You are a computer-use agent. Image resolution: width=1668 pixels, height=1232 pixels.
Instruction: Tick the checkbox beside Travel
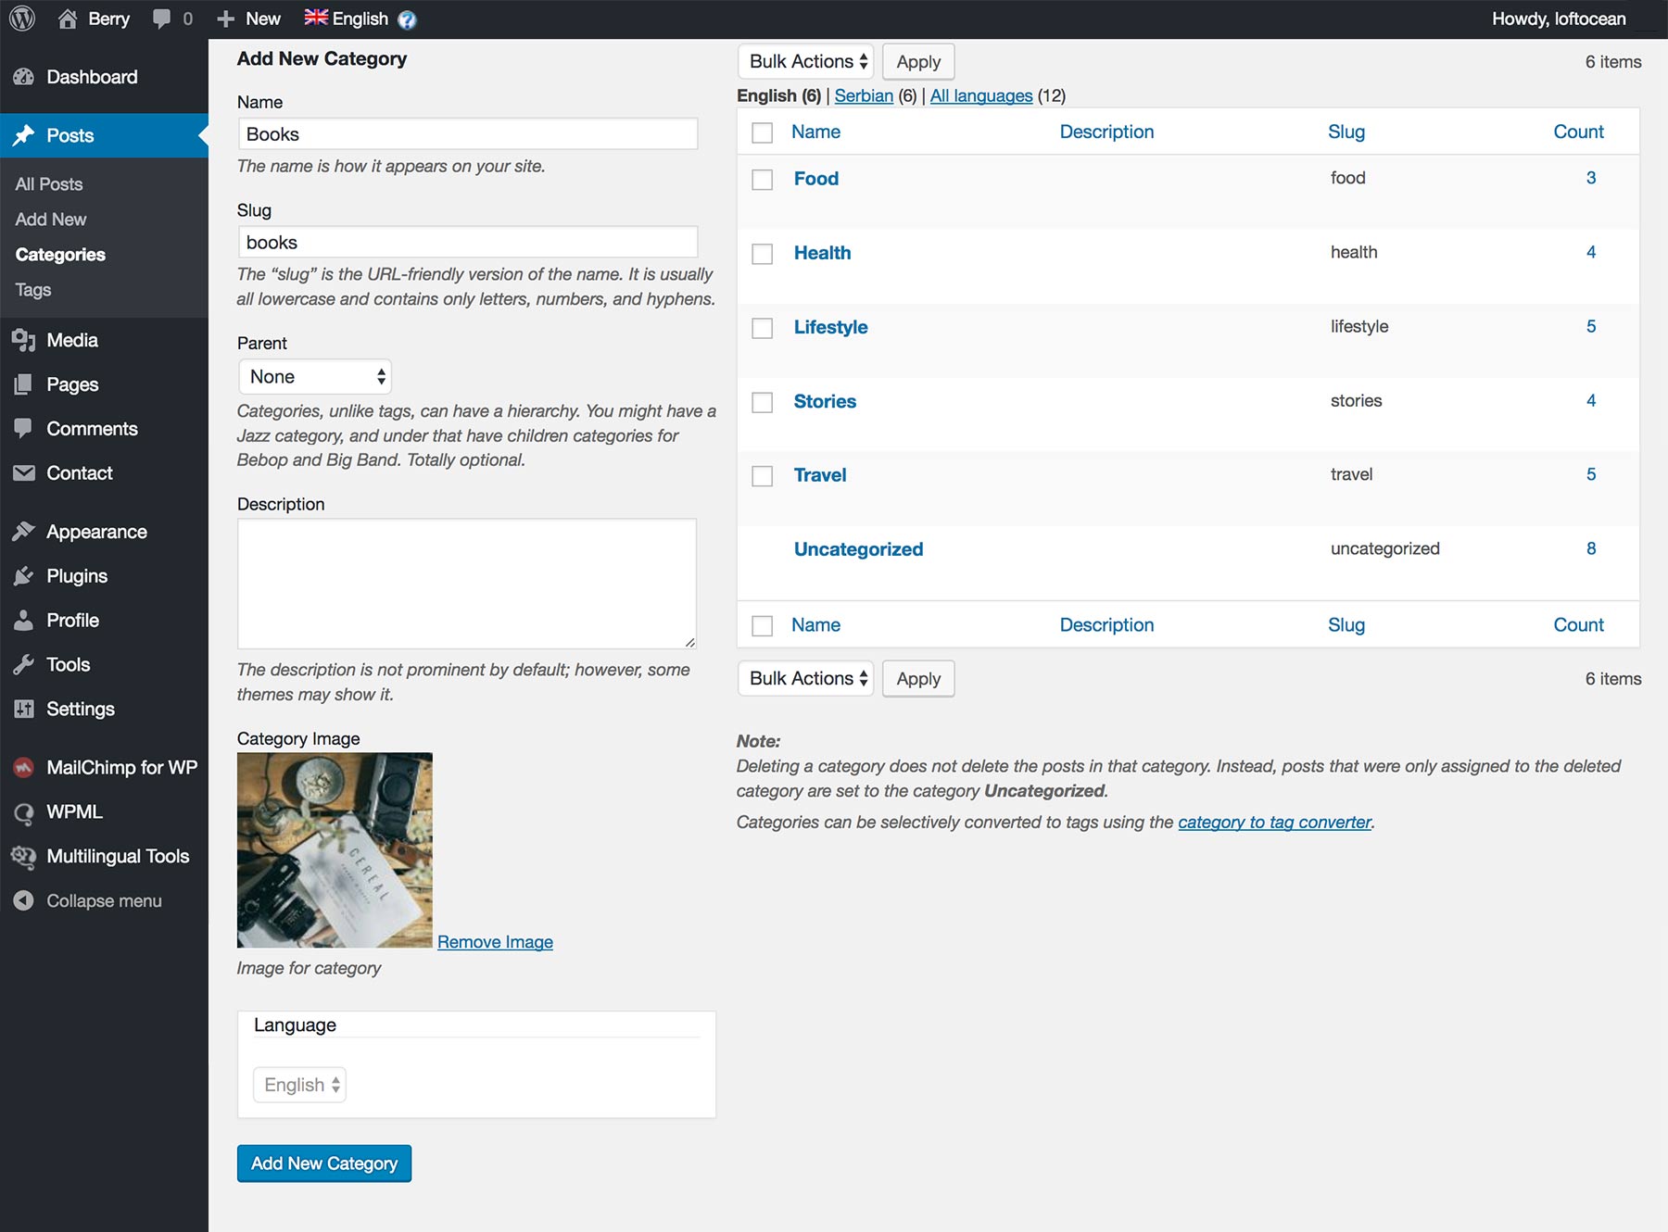coord(762,475)
